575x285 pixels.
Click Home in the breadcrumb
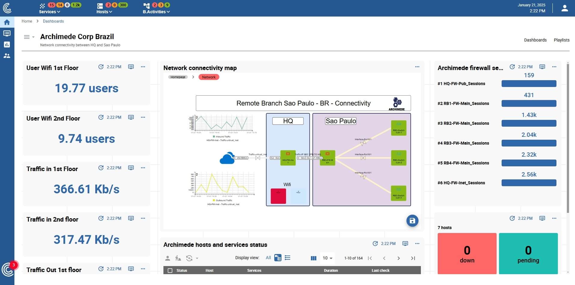click(27, 21)
